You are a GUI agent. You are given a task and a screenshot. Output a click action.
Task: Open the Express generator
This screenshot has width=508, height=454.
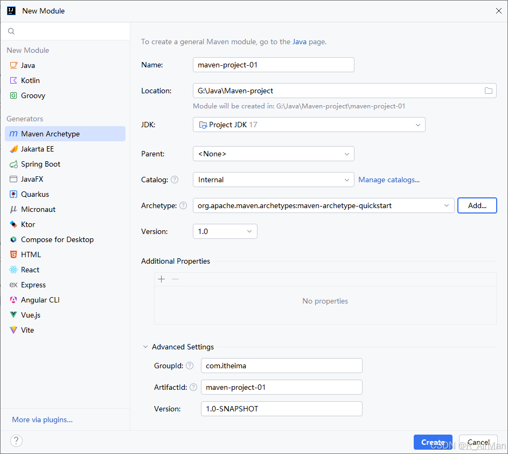pos(65,285)
